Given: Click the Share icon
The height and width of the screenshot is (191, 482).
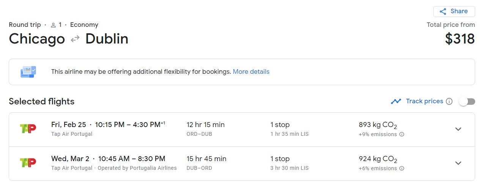Looking at the screenshot, I should (443, 11).
